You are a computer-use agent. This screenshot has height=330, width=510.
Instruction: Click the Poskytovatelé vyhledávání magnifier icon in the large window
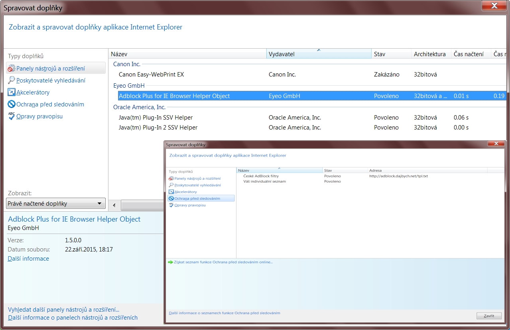pos(12,81)
